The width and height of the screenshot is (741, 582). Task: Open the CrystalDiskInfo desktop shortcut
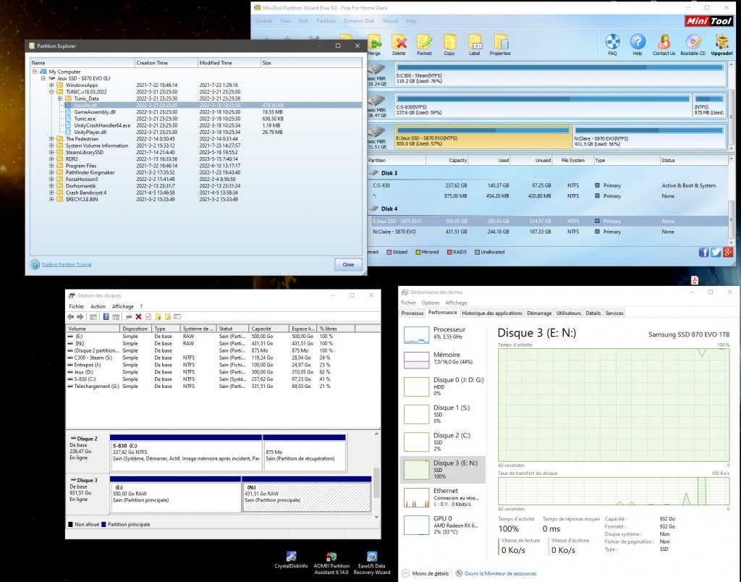point(291,560)
